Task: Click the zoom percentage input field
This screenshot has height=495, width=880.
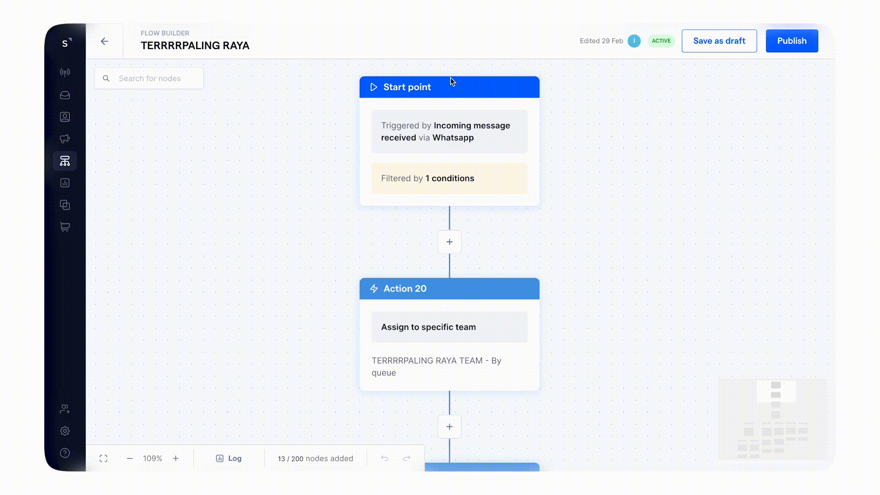Action: 152,459
